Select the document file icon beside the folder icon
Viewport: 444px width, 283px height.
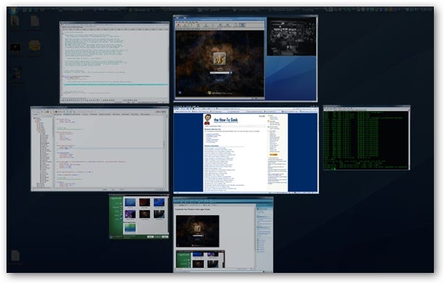click(x=35, y=21)
